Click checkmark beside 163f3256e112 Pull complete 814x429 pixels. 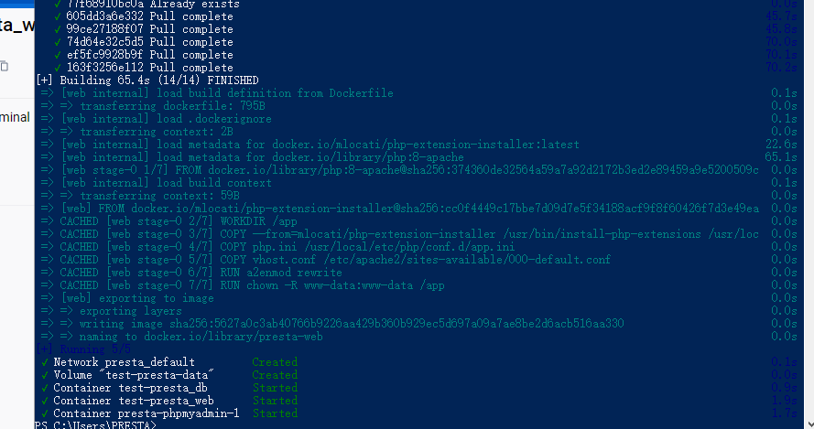point(58,68)
